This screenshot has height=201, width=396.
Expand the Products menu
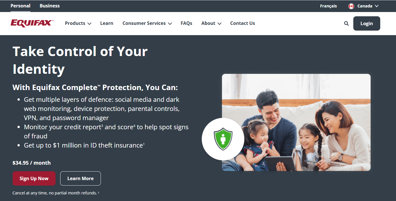(x=78, y=23)
